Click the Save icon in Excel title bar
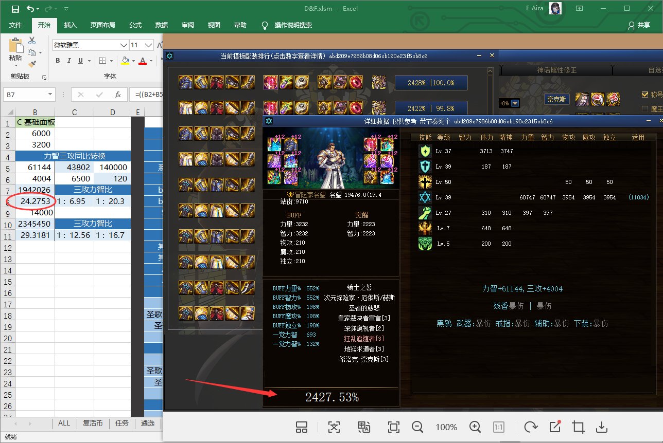 [x=15, y=9]
